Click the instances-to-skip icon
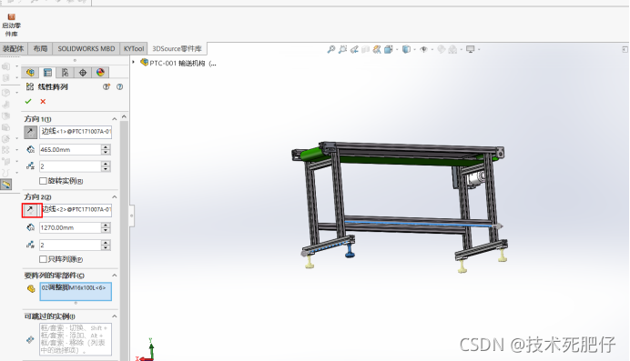Screen dimensions: 630x361 [31, 340]
